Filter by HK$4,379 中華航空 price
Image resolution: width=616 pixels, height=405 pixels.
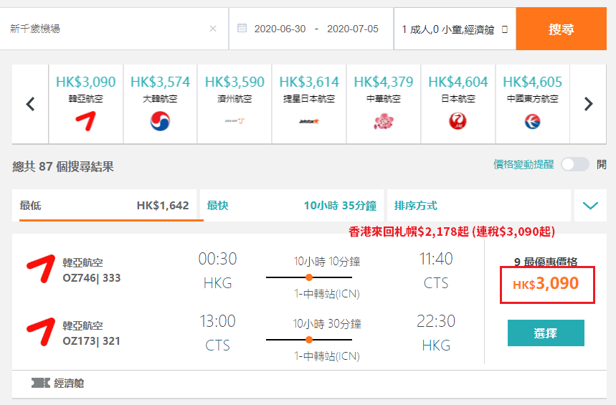tap(384, 82)
